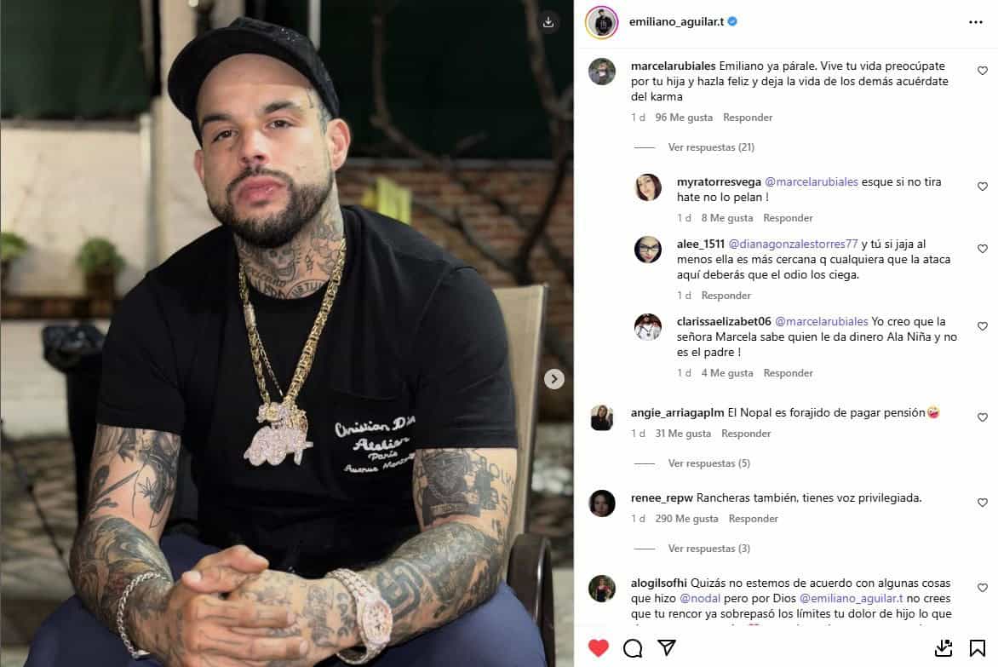Click the comment bubble icon

tap(632, 648)
